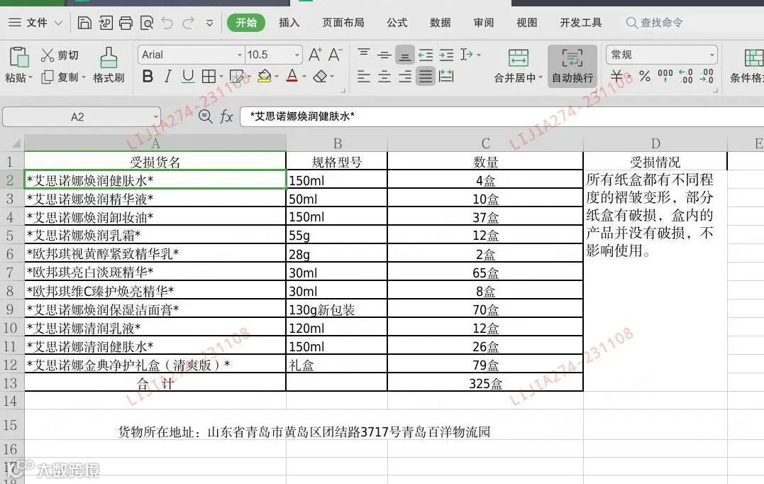This screenshot has width=764, height=484.
Task: Apply currency format ¥ icon
Action: (x=617, y=77)
